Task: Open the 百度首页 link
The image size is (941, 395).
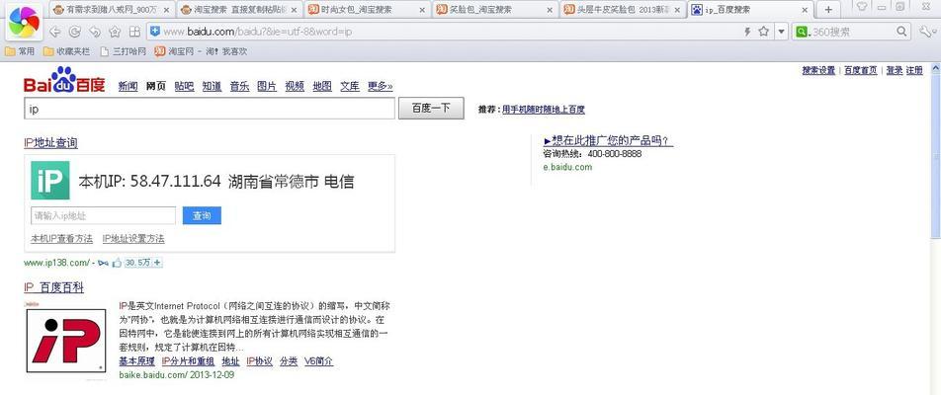Action: pos(861,71)
